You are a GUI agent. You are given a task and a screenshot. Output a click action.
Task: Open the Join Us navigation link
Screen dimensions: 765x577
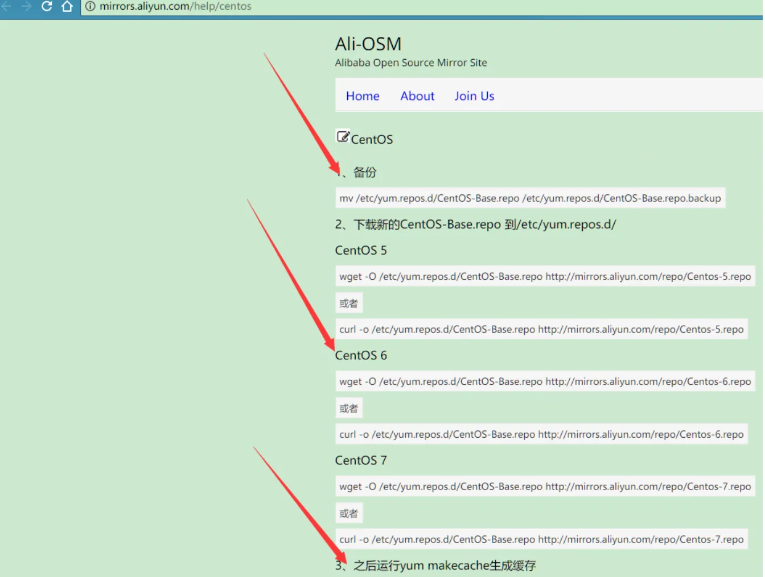click(x=474, y=96)
